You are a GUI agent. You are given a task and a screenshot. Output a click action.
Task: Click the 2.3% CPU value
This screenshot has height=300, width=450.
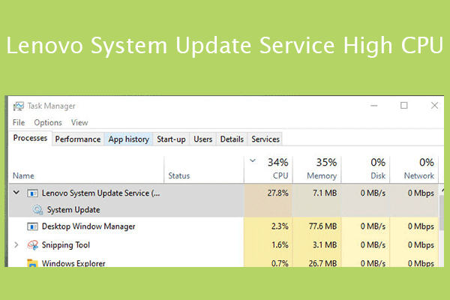tap(280, 226)
